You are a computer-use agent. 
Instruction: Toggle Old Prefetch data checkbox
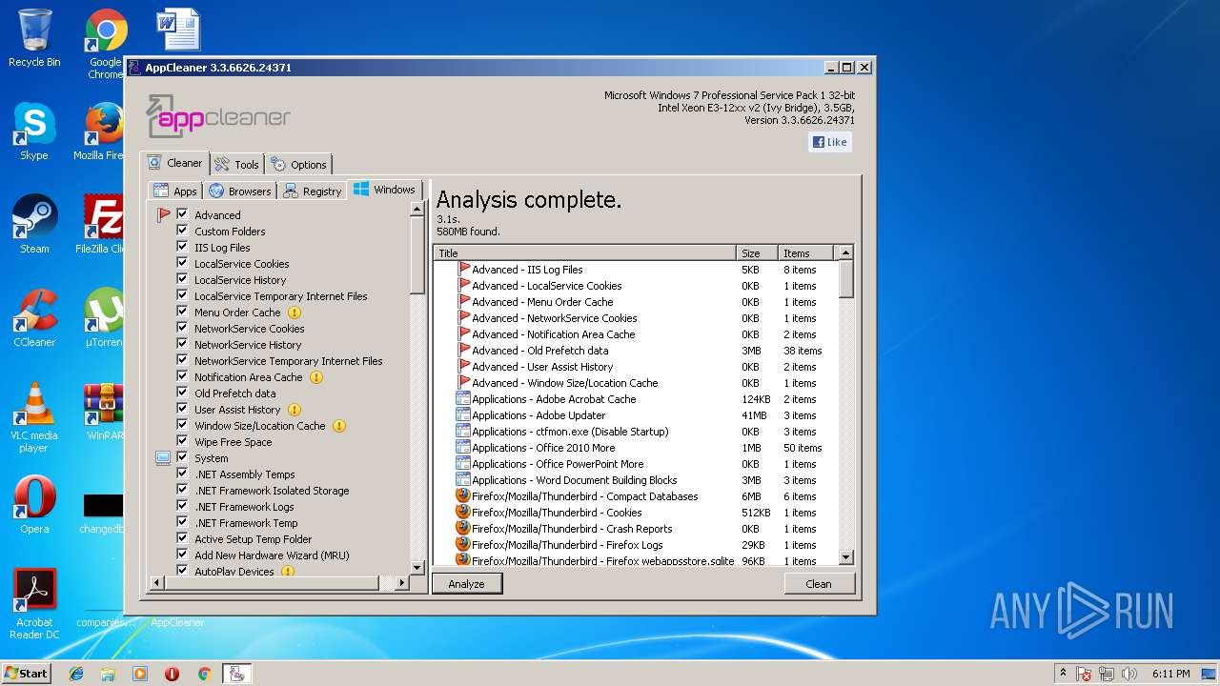click(183, 393)
